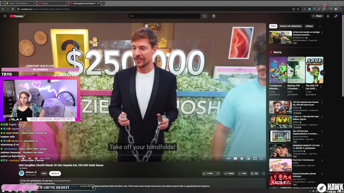Click the video progress bar
The image size is (344, 193).
(142, 155)
